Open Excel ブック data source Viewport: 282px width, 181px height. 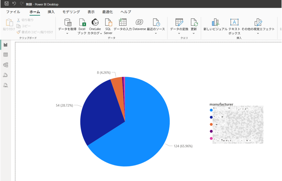click(82, 23)
